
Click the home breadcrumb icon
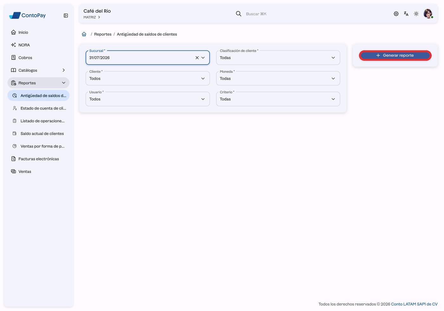(x=84, y=34)
